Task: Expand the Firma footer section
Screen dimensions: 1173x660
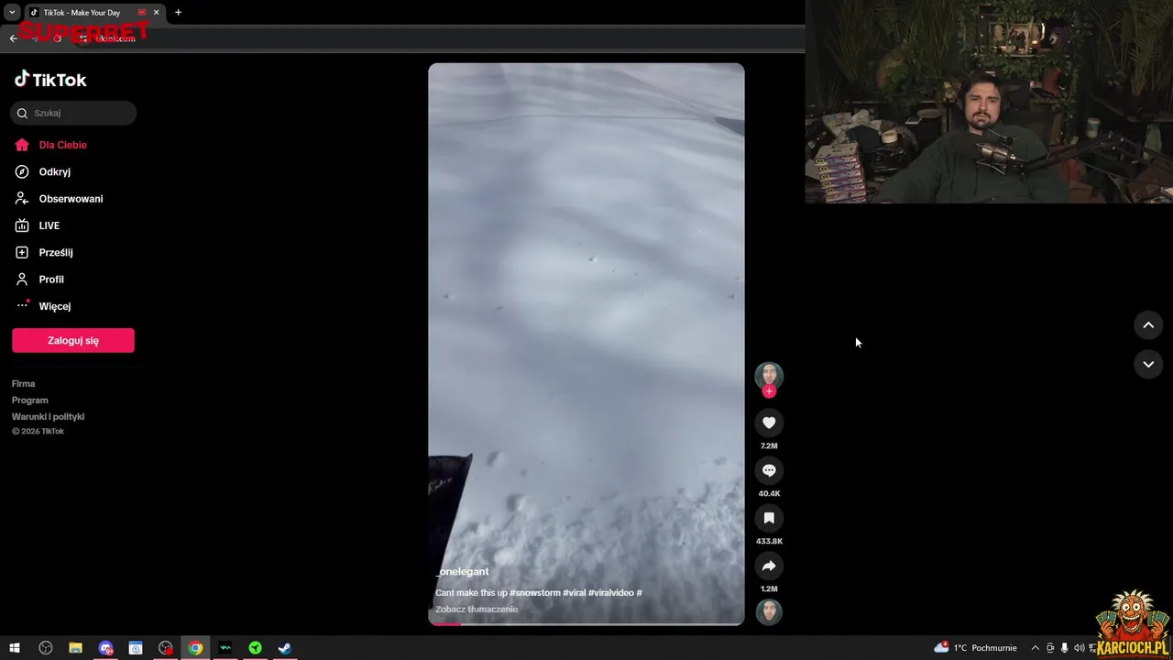Action: (x=23, y=384)
